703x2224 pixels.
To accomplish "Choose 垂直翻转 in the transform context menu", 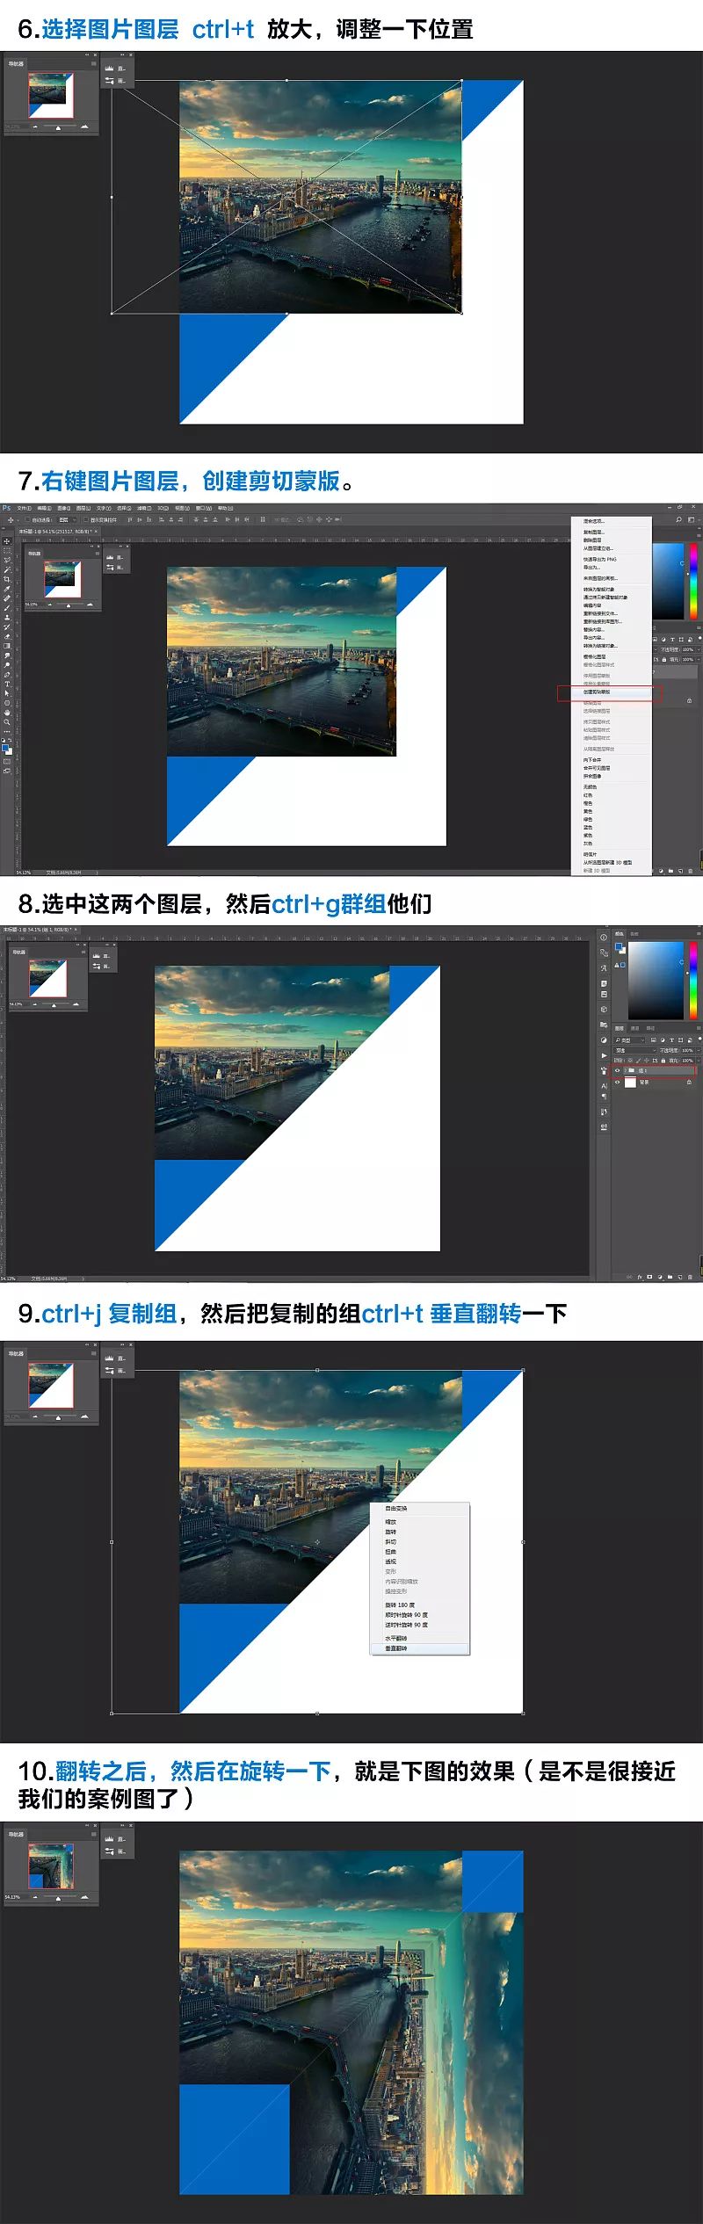I will tap(396, 1648).
